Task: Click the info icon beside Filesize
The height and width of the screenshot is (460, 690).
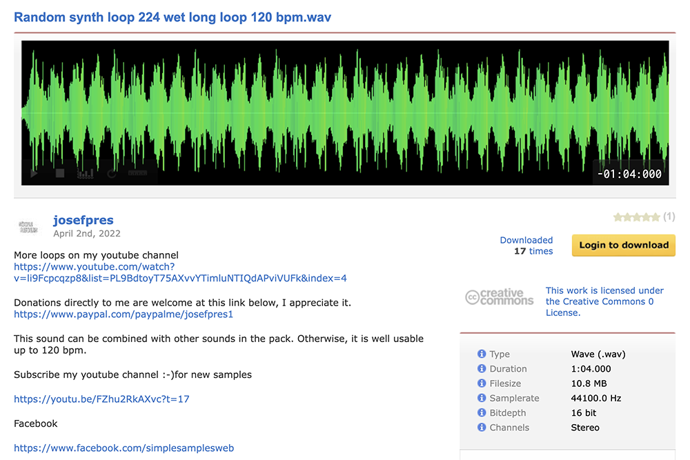Action: [x=482, y=383]
